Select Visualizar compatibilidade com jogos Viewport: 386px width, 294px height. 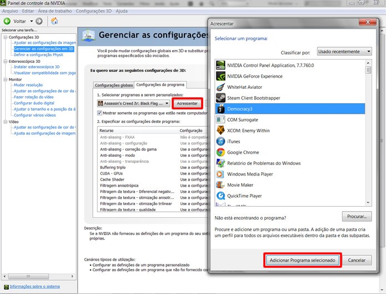45,73
